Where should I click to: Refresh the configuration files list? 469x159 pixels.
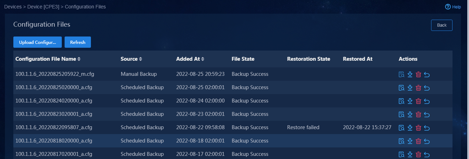(78, 42)
